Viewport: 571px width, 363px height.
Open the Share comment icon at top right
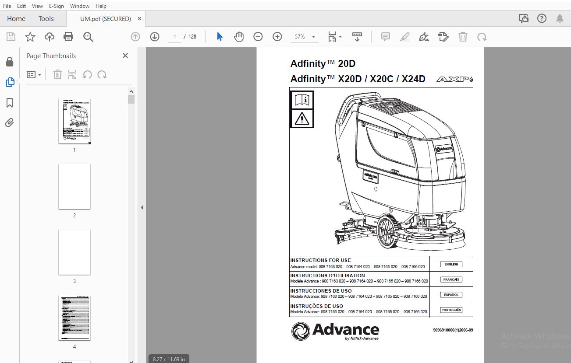(523, 19)
